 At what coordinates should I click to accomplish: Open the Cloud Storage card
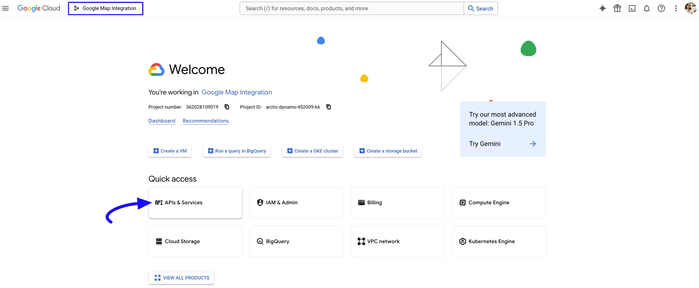point(195,241)
